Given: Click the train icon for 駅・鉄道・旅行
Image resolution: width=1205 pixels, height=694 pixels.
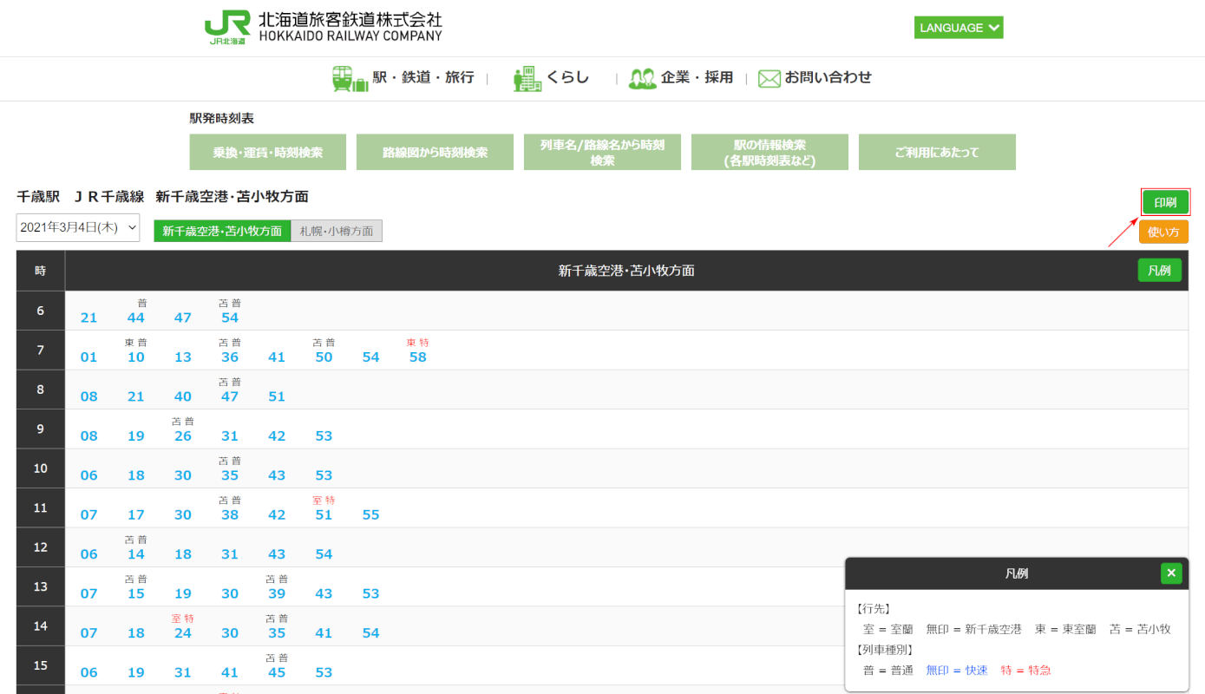Looking at the screenshot, I should click(350, 78).
